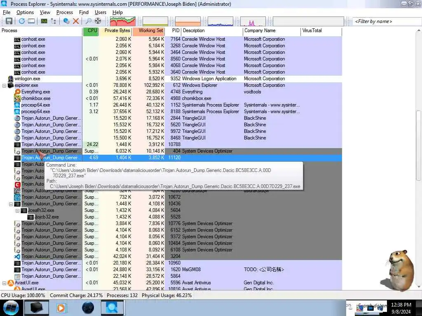The width and height of the screenshot is (422, 316).
Task: Select procexp64.exe with PID 8188
Action: [171, 112]
